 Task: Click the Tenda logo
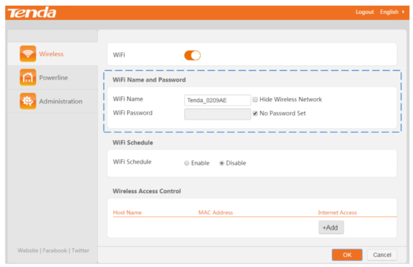tap(32, 12)
